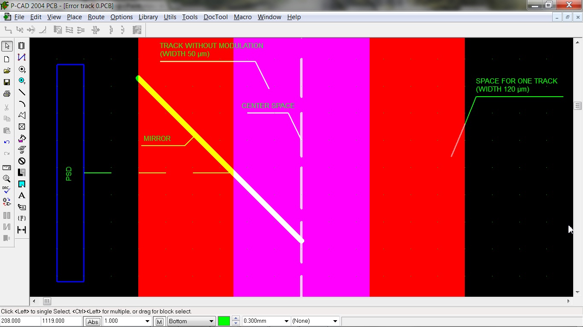Open the Tools menu
This screenshot has height=327, width=583.
click(x=190, y=17)
